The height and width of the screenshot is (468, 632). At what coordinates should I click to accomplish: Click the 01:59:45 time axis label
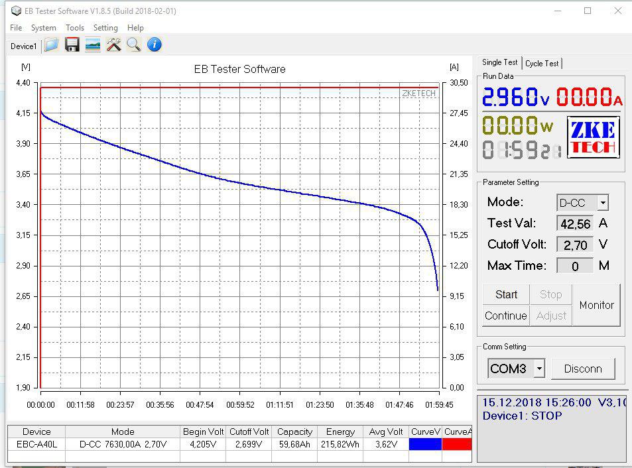pyautogui.click(x=439, y=405)
